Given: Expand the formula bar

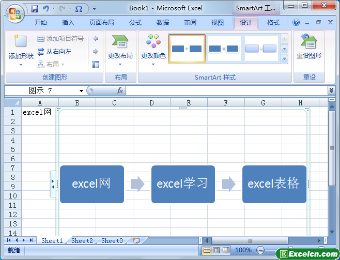Looking at the screenshot, I should (331, 90).
